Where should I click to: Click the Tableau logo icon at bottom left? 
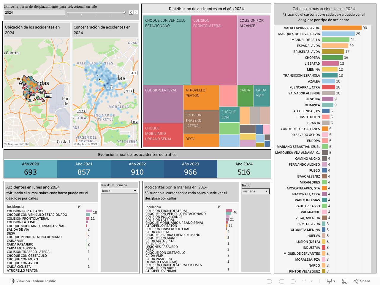(12, 281)
